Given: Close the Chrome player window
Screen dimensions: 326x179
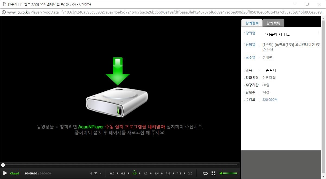Looking at the screenshot, I should click(319, 4).
